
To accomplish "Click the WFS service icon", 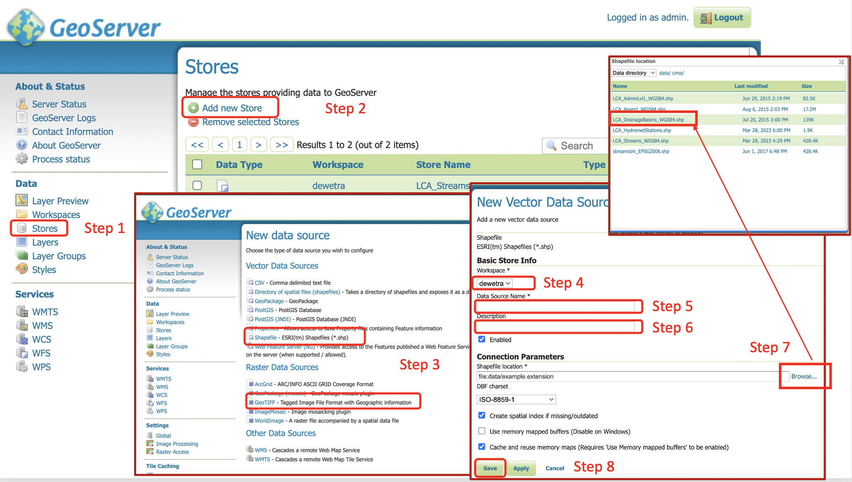I will pos(21,353).
